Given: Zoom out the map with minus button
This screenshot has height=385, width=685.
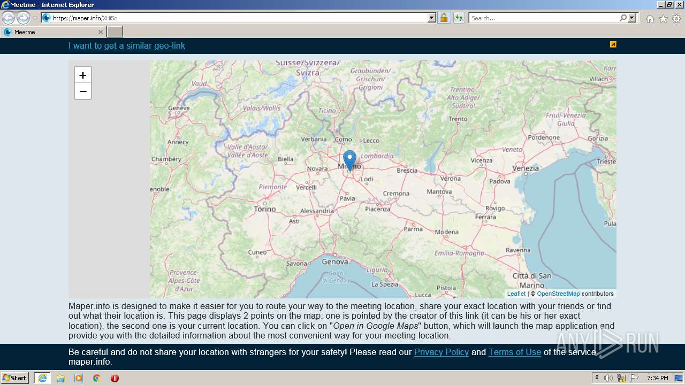Looking at the screenshot, I should coord(83,91).
